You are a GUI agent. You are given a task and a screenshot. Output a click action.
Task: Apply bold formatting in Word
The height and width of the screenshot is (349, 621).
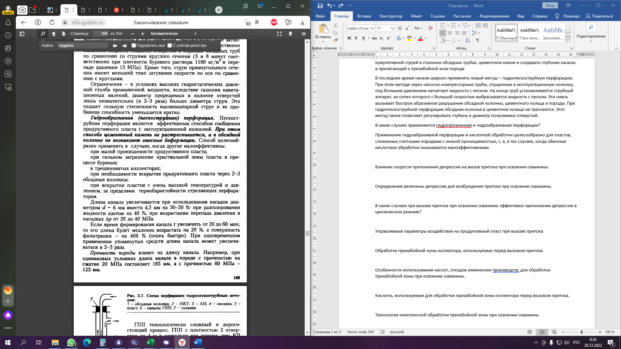pos(349,38)
